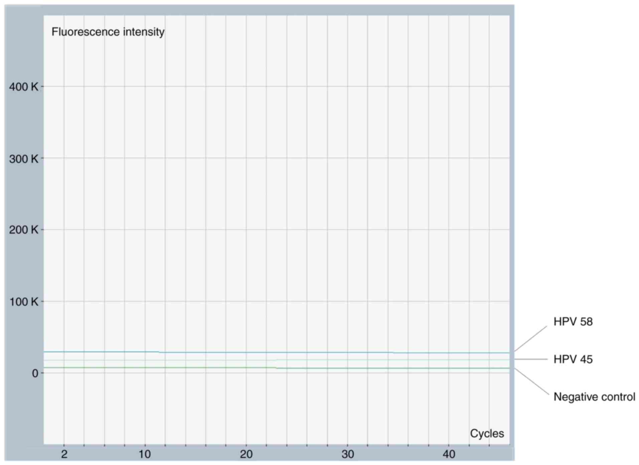The width and height of the screenshot is (639, 465).
Task: Select the 0 label on y-axis
Action: tap(35, 374)
